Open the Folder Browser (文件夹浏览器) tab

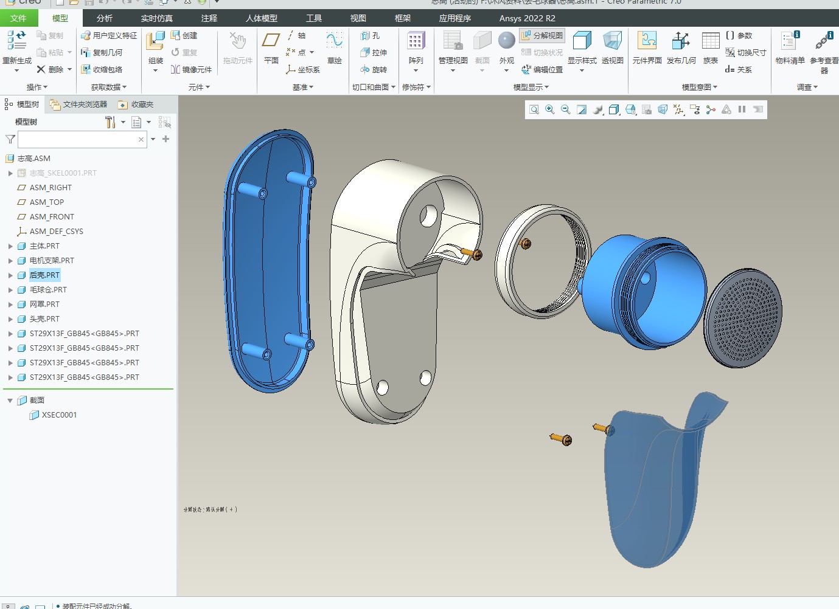[79, 105]
